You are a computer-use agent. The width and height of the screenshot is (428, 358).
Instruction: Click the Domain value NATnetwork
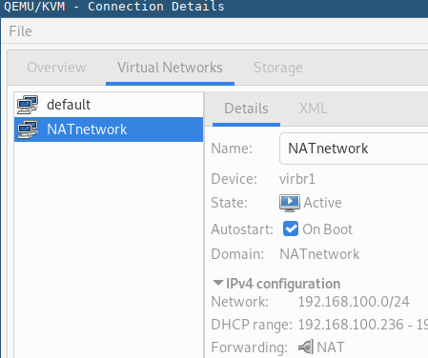(319, 254)
